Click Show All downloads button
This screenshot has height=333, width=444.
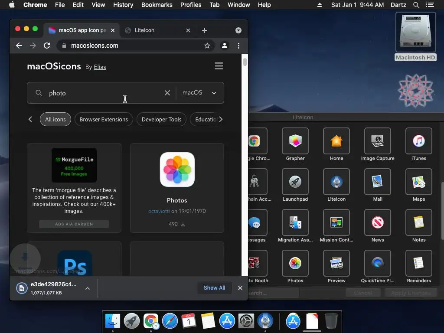point(214,288)
